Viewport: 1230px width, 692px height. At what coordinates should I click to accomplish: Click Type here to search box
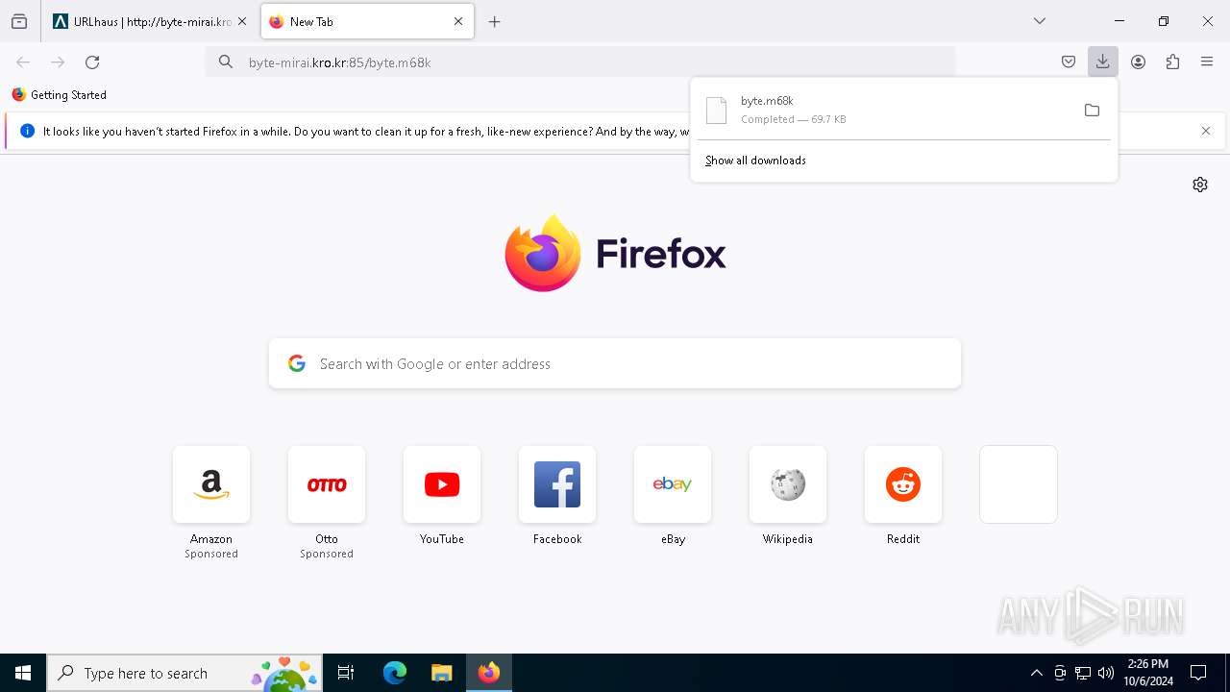(184, 673)
